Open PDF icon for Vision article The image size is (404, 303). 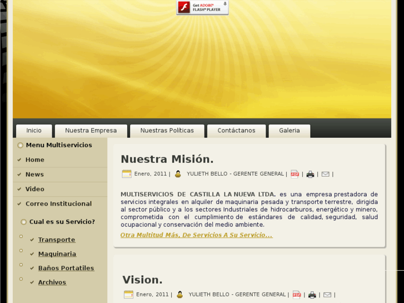(297, 295)
